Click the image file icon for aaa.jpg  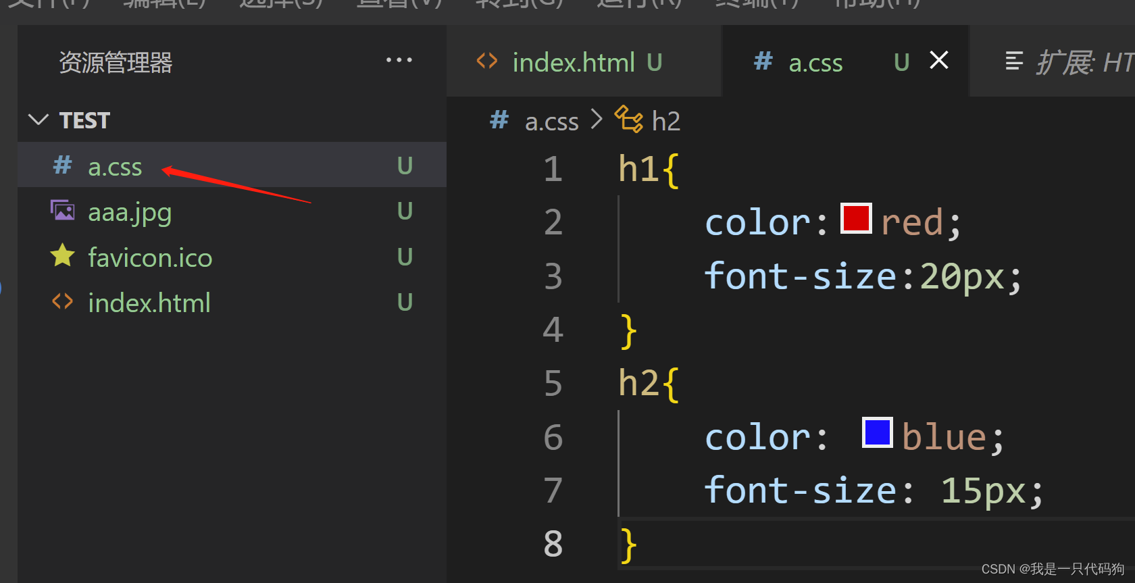pos(63,211)
